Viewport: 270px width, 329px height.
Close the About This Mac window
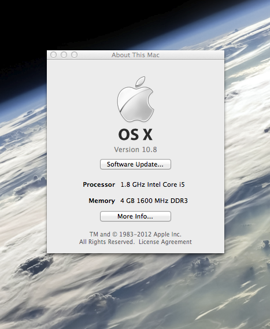click(54, 55)
